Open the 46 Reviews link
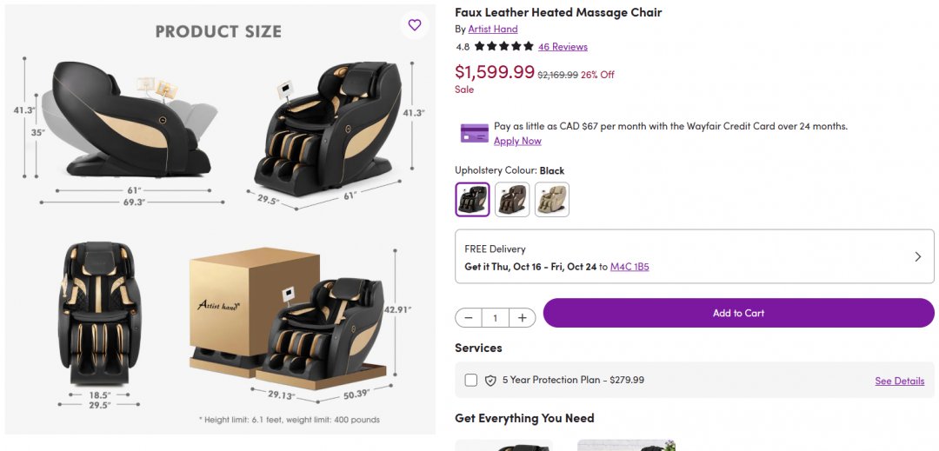939x451 pixels. [563, 47]
